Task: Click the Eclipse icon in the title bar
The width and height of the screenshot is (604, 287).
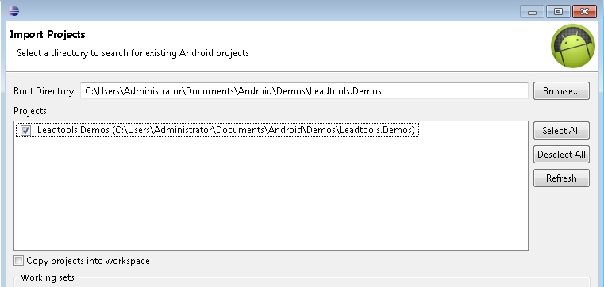Action: point(13,11)
